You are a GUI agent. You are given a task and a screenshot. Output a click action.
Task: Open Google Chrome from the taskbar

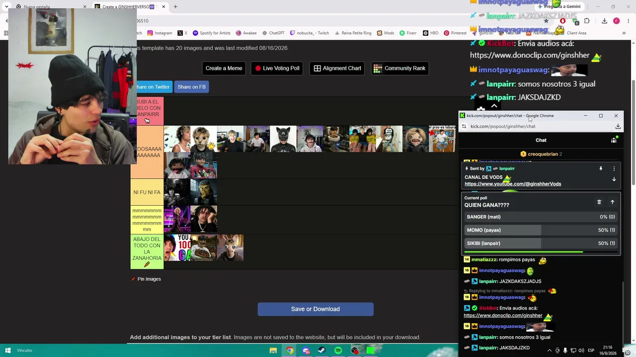(290, 351)
